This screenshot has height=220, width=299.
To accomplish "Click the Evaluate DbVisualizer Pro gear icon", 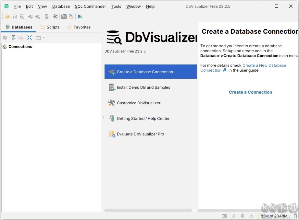I will pyautogui.click(x=112, y=134).
